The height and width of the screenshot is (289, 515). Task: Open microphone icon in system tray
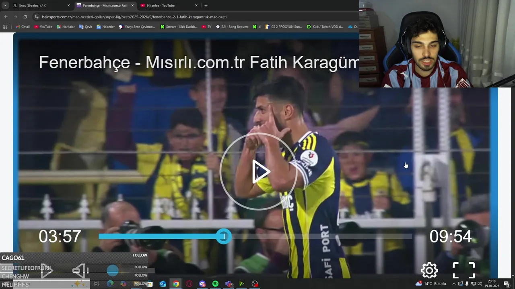467,284
